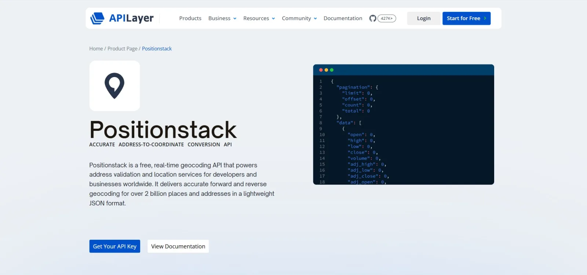Click the "open" line in code
Image resolution: width=587 pixels, height=275 pixels.
coord(361,135)
